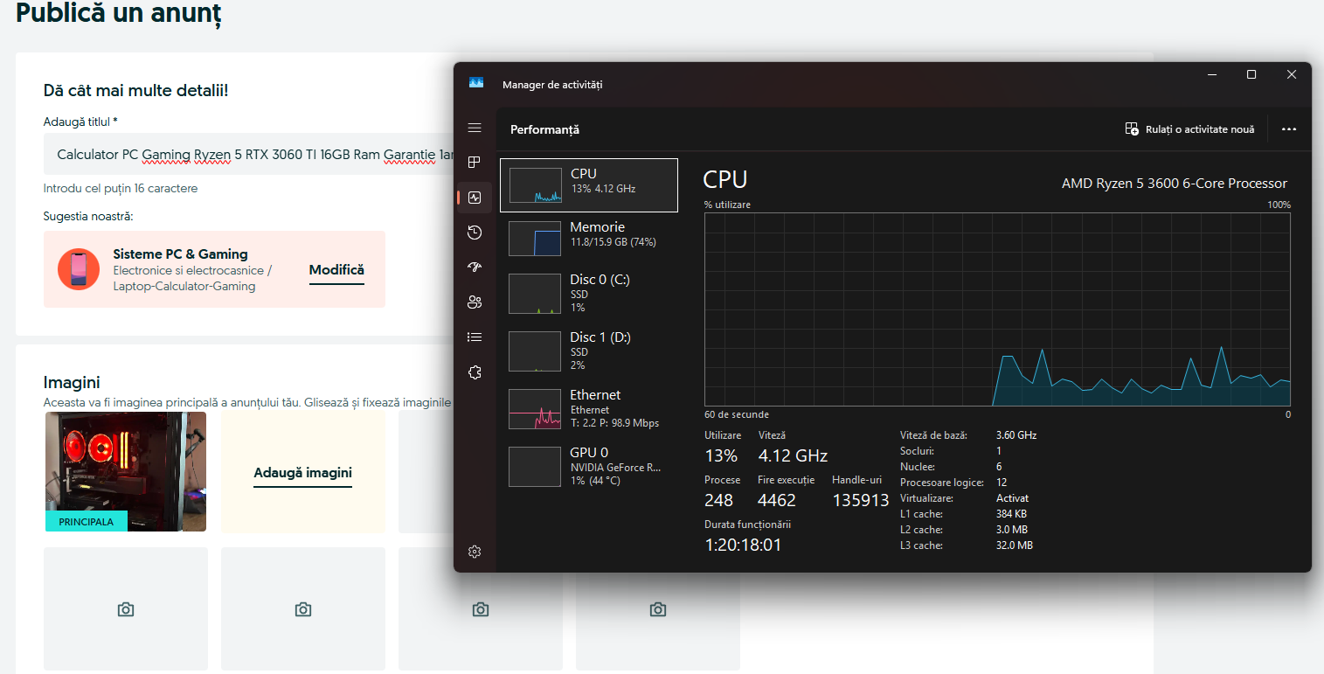Click the CPU utilization graph
1324x674 pixels.
[x=997, y=309]
